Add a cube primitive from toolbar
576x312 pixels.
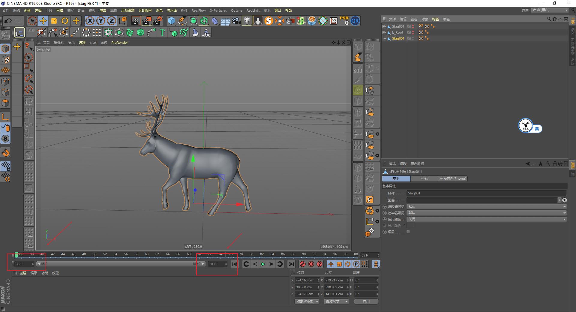point(171,21)
